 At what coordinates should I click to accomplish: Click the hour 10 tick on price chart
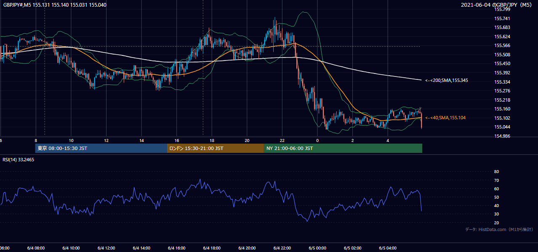click(71, 141)
